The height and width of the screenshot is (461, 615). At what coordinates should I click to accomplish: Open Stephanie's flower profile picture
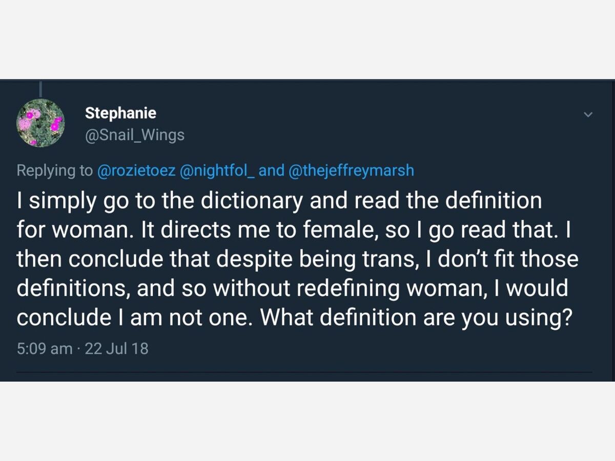pyautogui.click(x=40, y=123)
